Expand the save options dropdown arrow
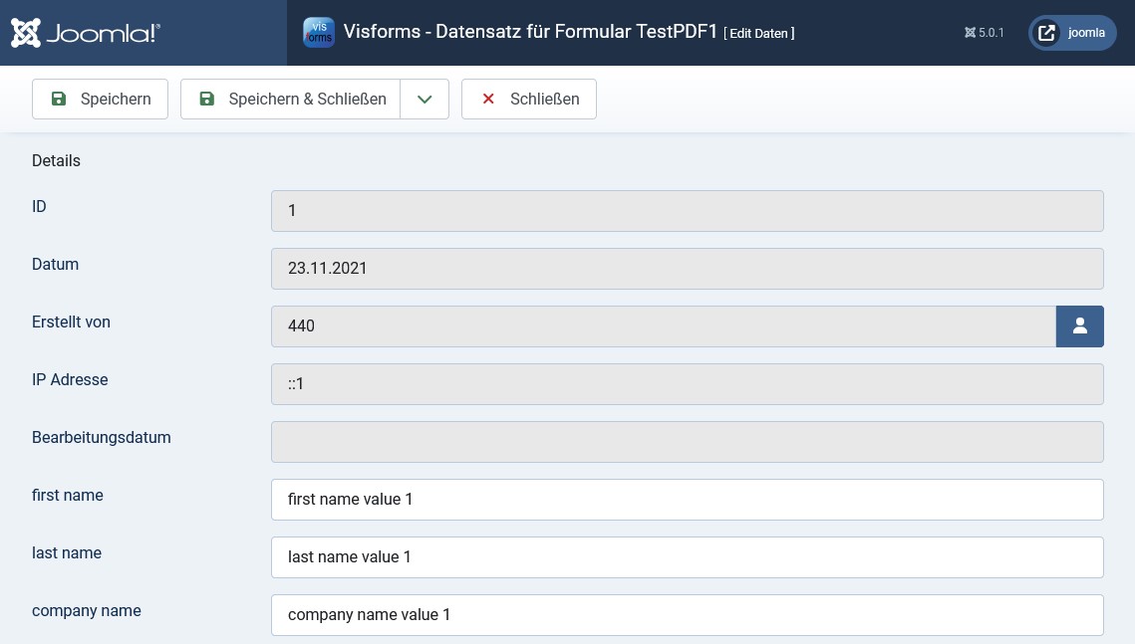This screenshot has height=644, width=1135. (x=425, y=100)
